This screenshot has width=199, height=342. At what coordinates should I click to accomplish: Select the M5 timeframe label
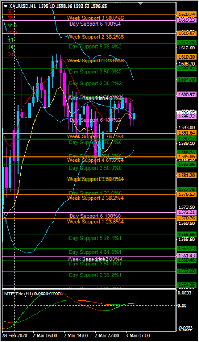tap(11, 18)
